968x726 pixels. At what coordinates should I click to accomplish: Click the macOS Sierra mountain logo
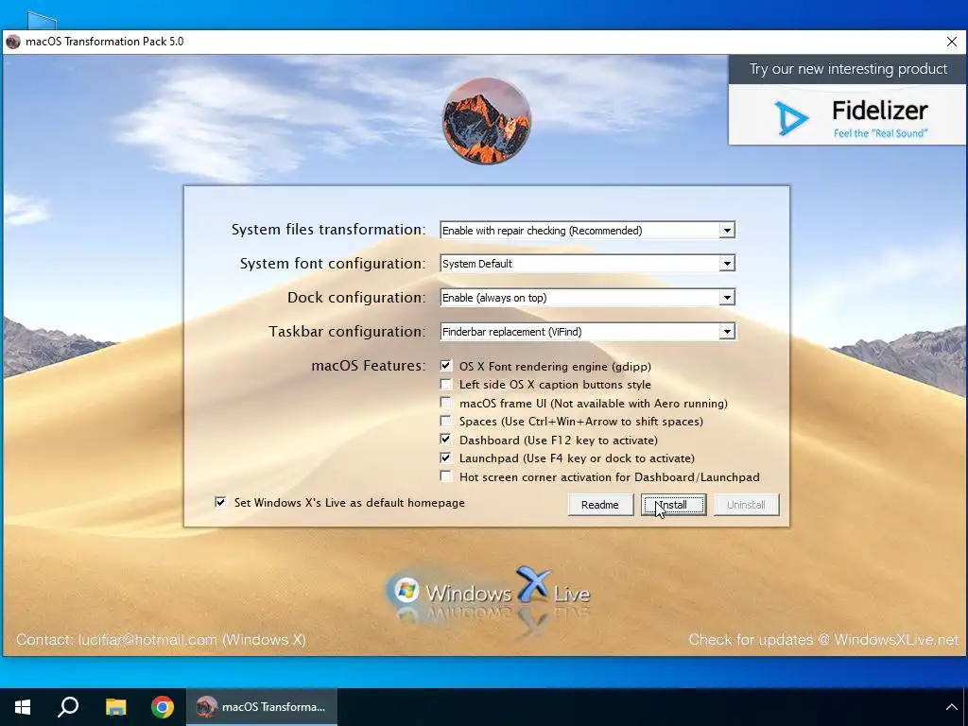pos(487,121)
